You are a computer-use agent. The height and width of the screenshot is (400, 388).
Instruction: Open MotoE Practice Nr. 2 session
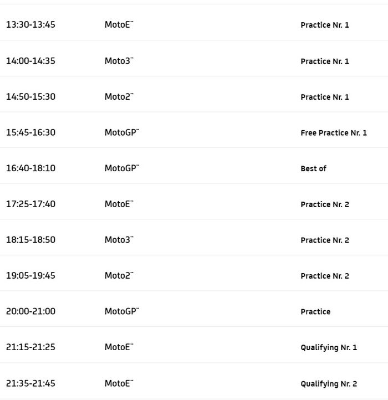click(325, 204)
